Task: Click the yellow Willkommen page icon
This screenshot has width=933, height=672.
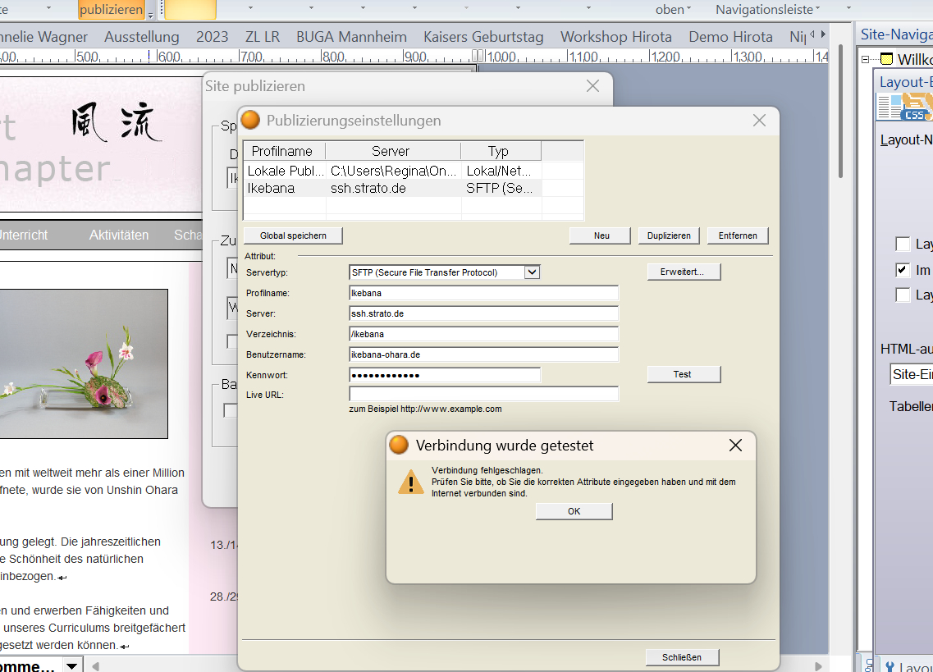Action: point(885,59)
